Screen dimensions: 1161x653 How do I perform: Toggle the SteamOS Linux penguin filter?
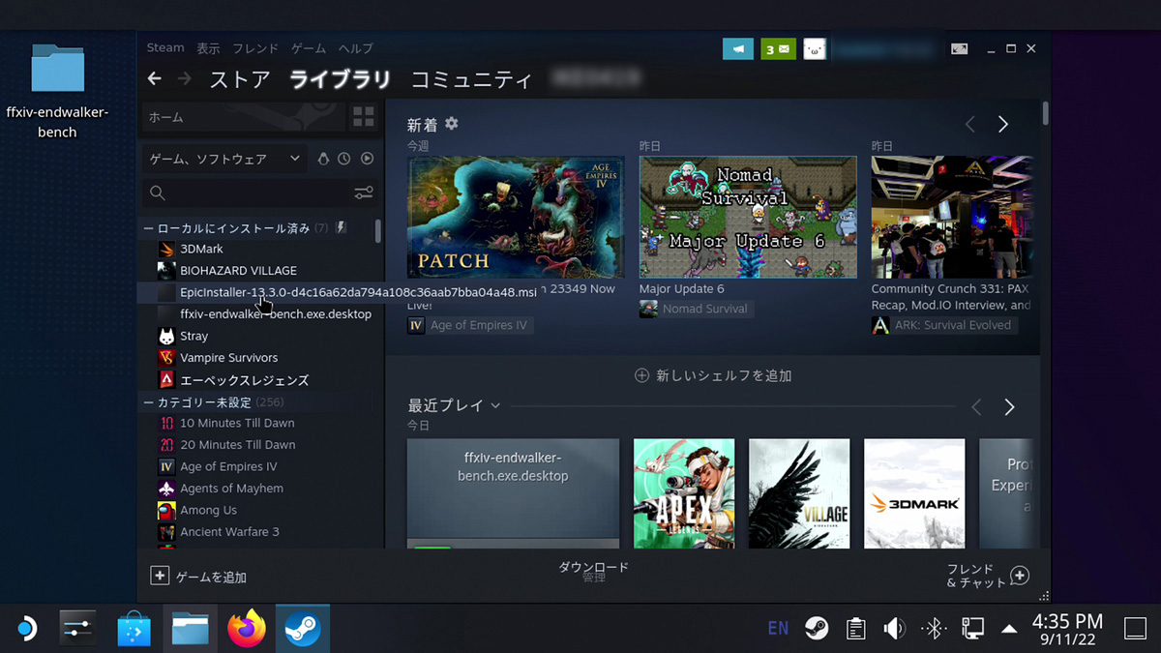tap(323, 159)
